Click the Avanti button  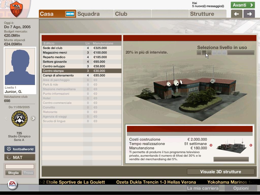pyautogui.click(x=243, y=5)
